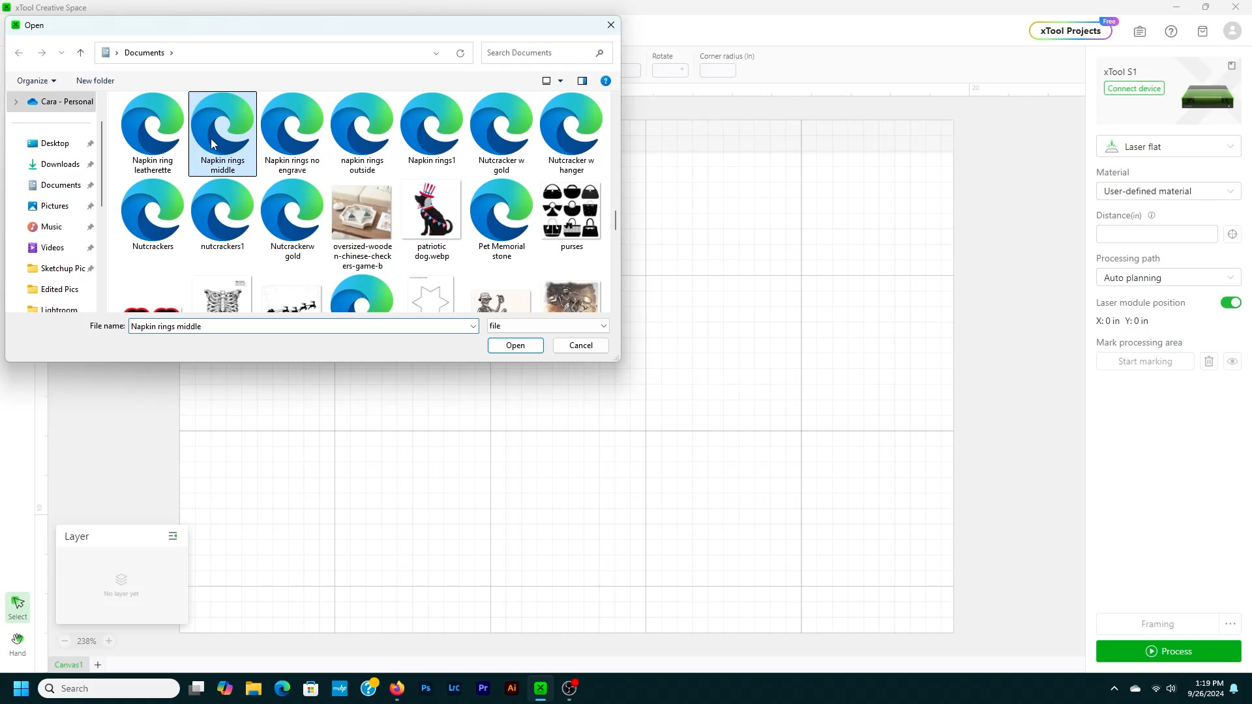Click the Windows Start button
Image resolution: width=1252 pixels, height=704 pixels.
21,688
